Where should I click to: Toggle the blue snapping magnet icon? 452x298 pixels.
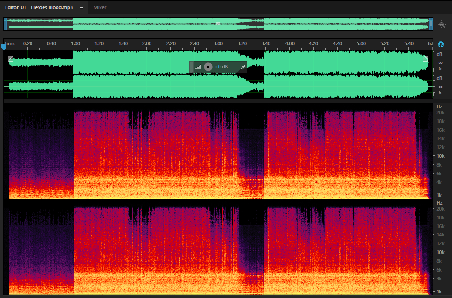[x=441, y=44]
